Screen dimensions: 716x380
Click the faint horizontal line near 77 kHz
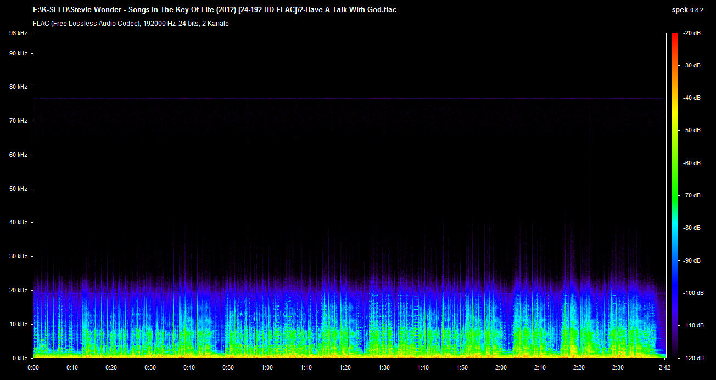coord(351,98)
